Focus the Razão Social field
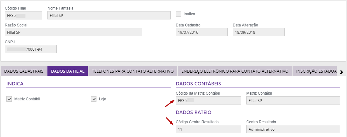The width and height of the screenshot is (347, 137). (x=74, y=32)
